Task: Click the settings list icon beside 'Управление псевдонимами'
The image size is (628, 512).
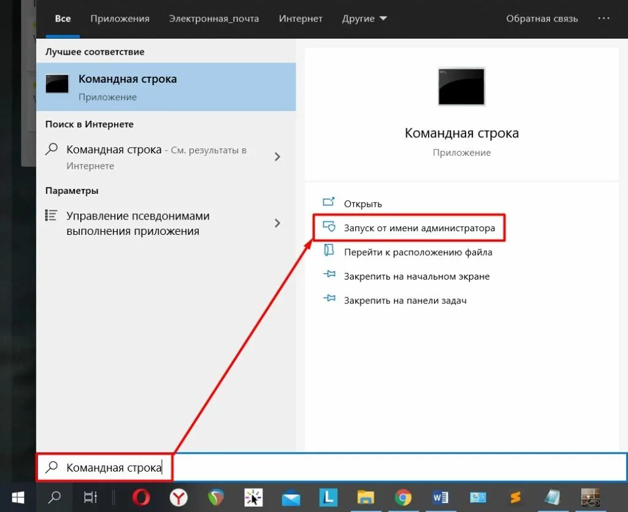Action: [x=51, y=215]
